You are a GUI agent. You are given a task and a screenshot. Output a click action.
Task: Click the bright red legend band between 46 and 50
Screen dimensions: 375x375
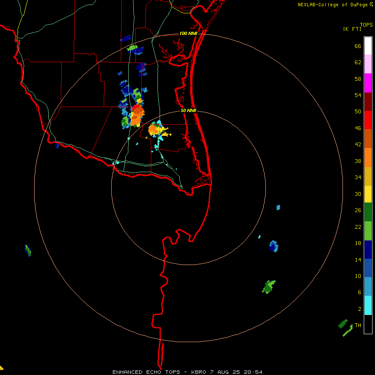click(368, 120)
